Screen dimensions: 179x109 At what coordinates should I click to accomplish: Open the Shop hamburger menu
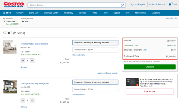(7, 13)
